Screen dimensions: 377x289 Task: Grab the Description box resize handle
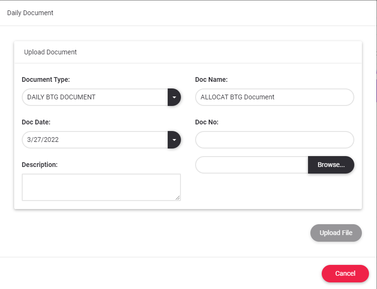[x=178, y=198]
